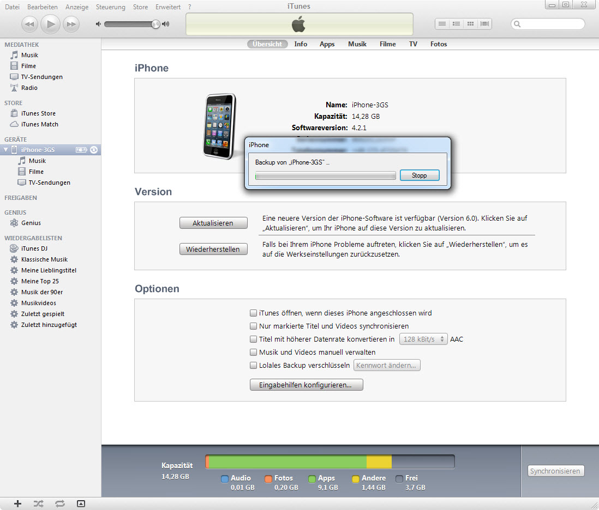Viewport: 599px width, 510px height.
Task: Enable Musik und Videos manuell verwalten
Action: (253, 352)
